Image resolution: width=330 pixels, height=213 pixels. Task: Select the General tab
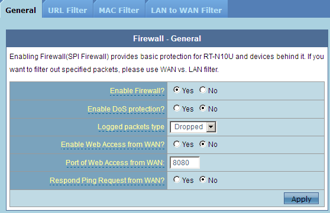[x=21, y=10]
